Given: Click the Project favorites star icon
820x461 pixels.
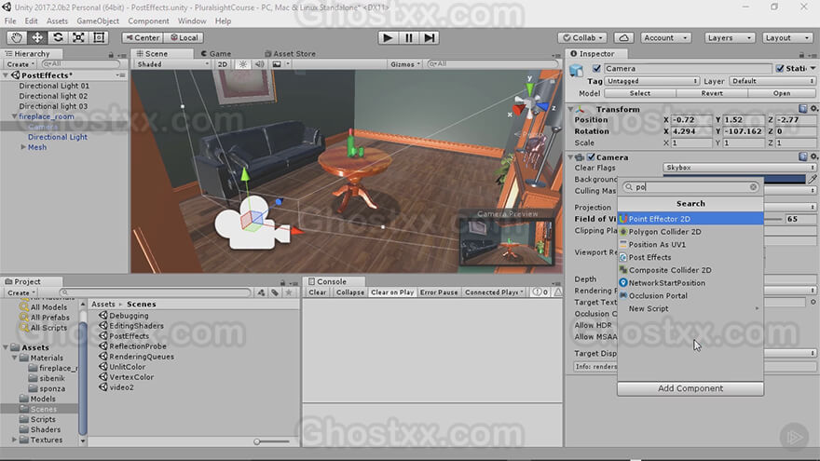Looking at the screenshot, I should (x=288, y=292).
